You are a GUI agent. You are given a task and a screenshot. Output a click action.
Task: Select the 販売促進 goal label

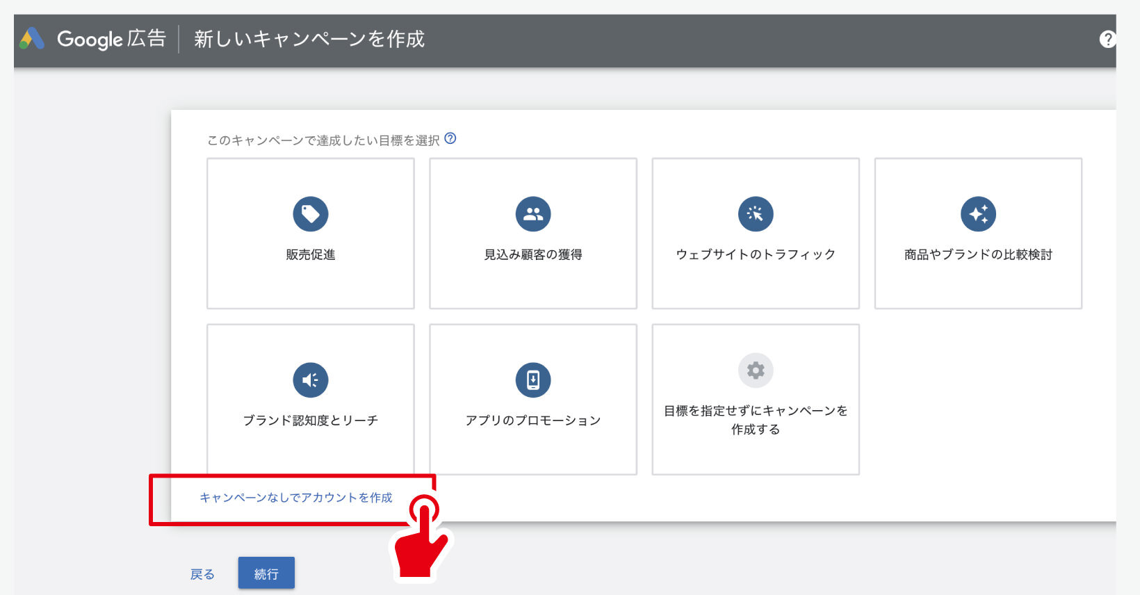(x=311, y=254)
